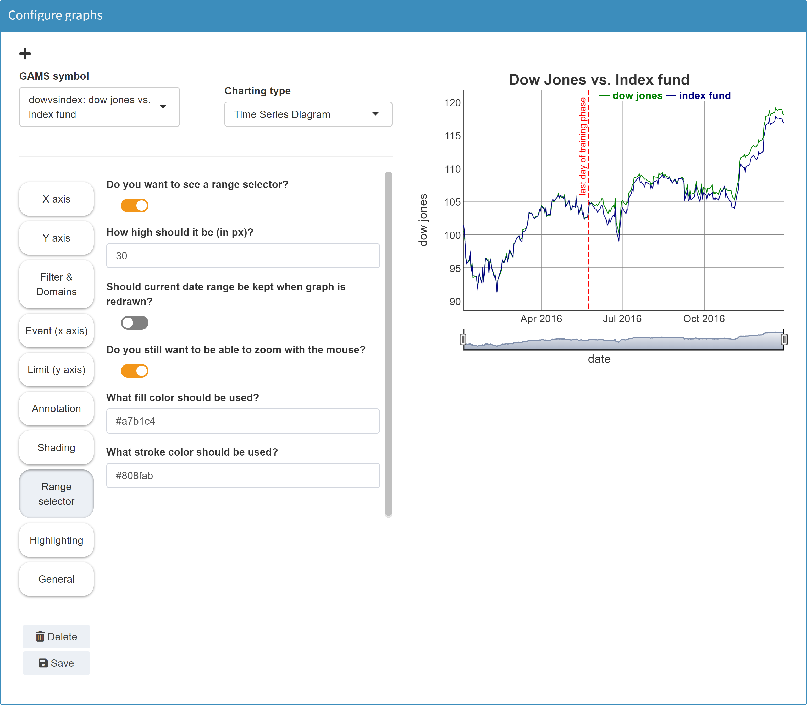
Task: Click the trash icon on Delete
Action: [40, 637]
